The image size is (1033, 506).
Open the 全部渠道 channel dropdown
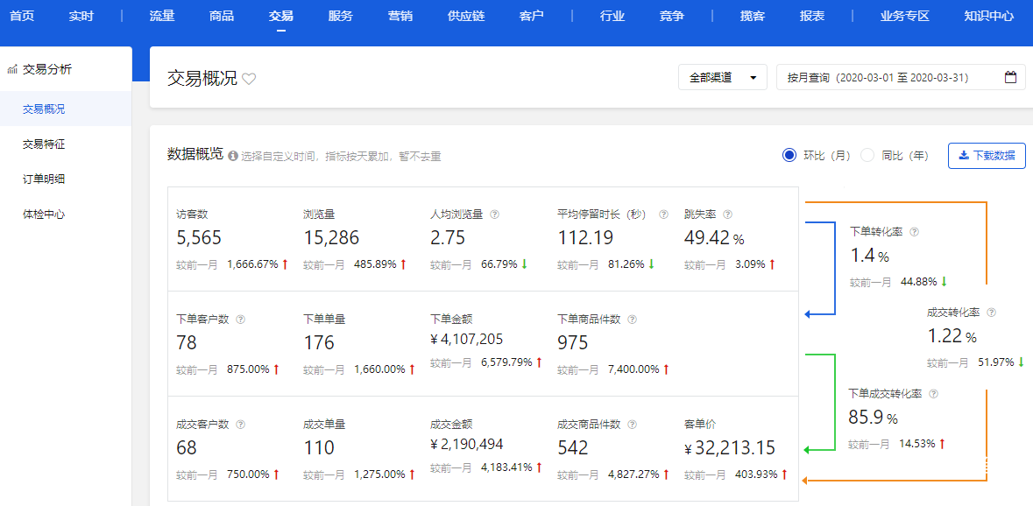(722, 77)
